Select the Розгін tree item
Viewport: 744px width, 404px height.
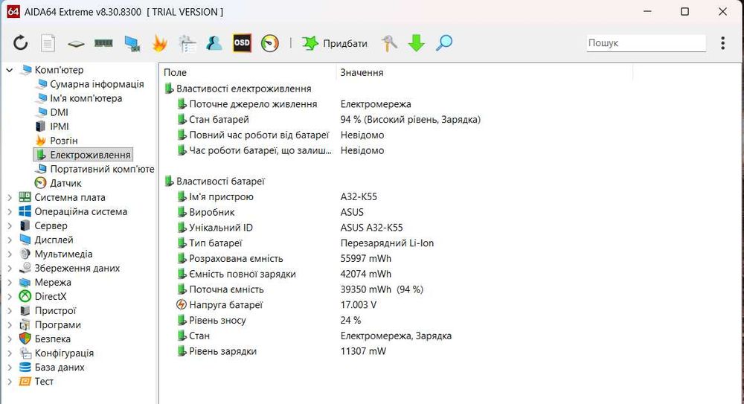pyautogui.click(x=63, y=141)
